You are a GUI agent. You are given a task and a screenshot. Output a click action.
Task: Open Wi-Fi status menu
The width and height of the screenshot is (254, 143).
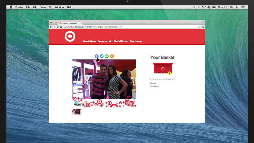[204, 7]
